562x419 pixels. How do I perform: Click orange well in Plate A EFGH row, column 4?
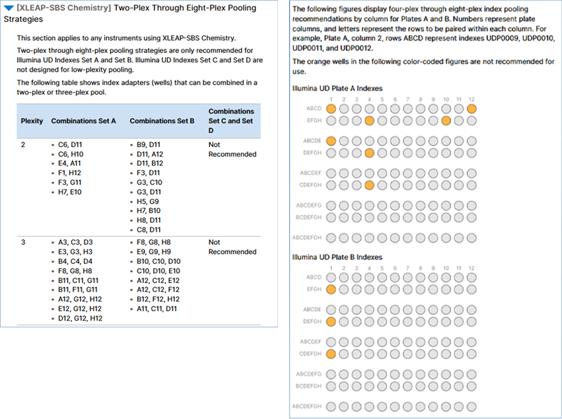coord(369,120)
